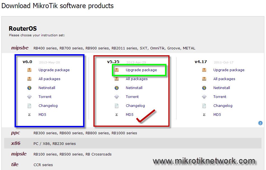View the v4.17 Changelog
The height and width of the screenshot is (170, 266).
point(223,106)
